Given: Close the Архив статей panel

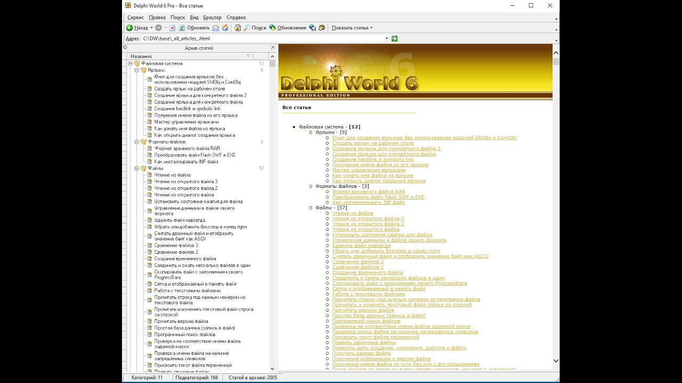Looking at the screenshot, I should pyautogui.click(x=273, y=48).
